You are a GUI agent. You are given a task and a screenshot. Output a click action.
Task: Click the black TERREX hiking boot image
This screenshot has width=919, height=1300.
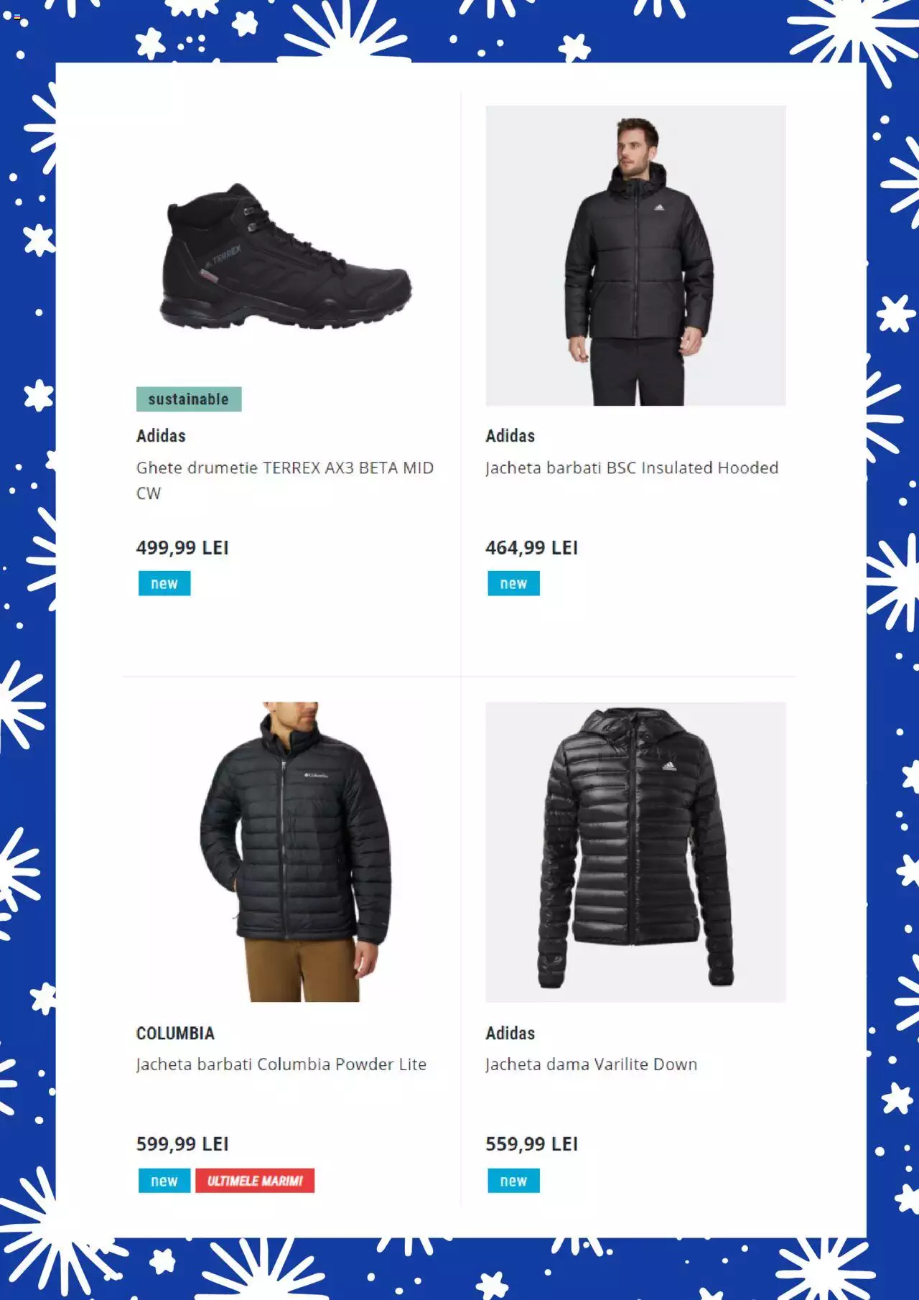coord(286,256)
